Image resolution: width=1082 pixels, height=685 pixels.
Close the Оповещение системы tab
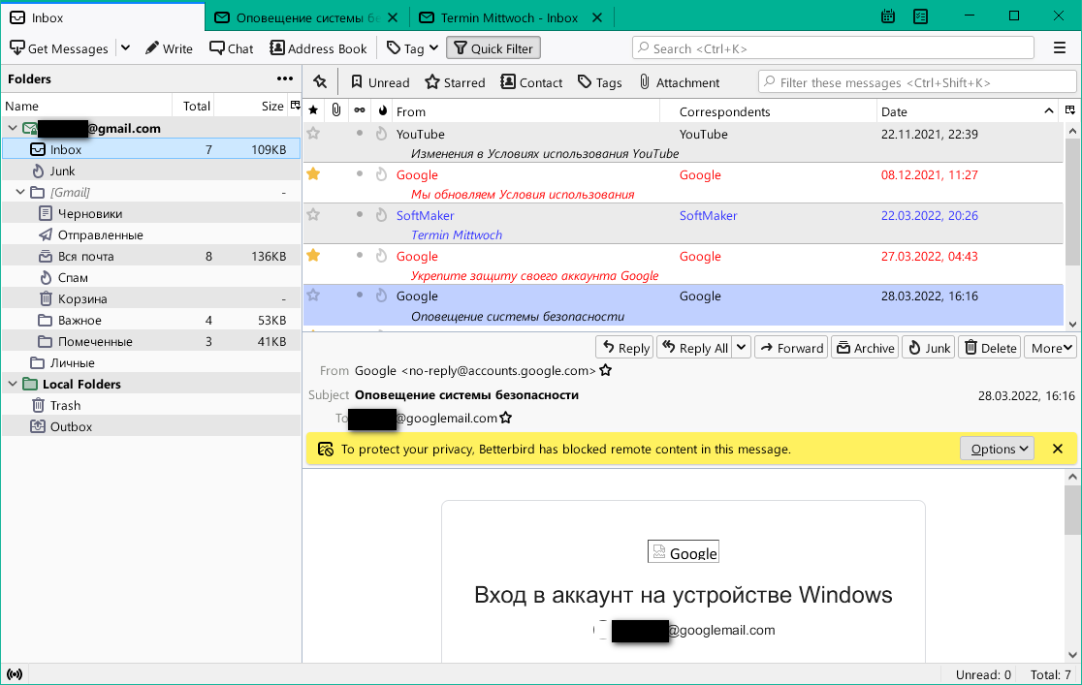point(393,18)
